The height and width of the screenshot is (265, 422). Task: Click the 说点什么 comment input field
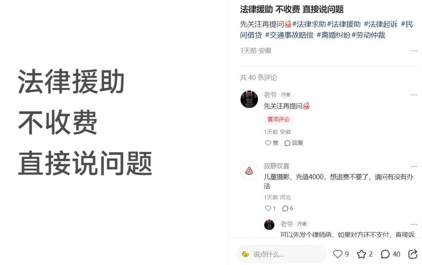coord(281,254)
